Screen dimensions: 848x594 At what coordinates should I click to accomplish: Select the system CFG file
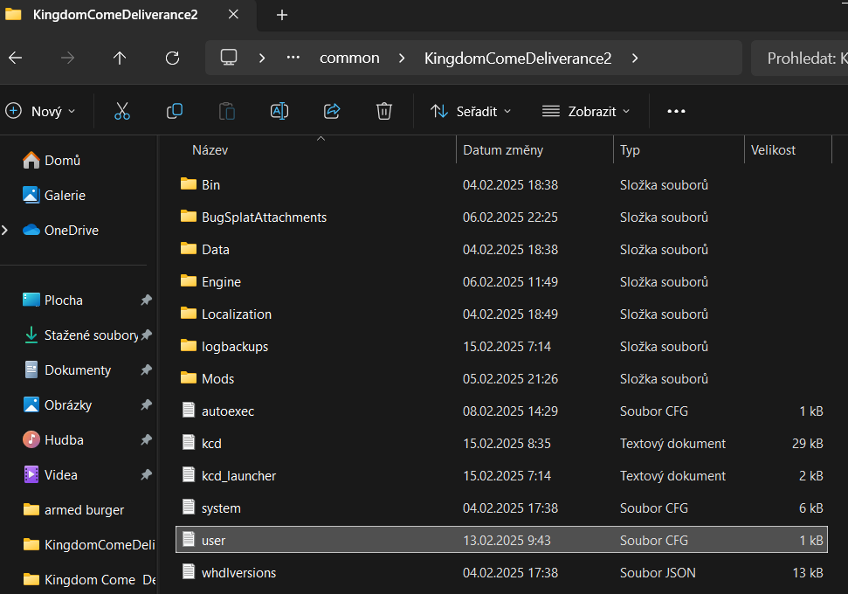(501, 508)
